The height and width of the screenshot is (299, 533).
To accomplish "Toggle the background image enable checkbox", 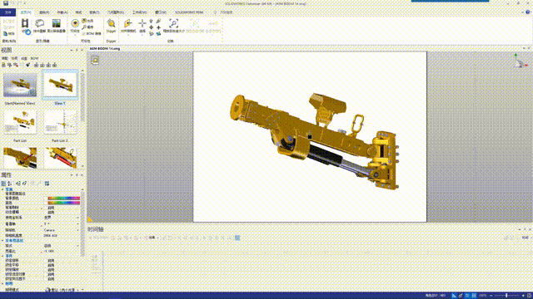I will pos(46,208).
